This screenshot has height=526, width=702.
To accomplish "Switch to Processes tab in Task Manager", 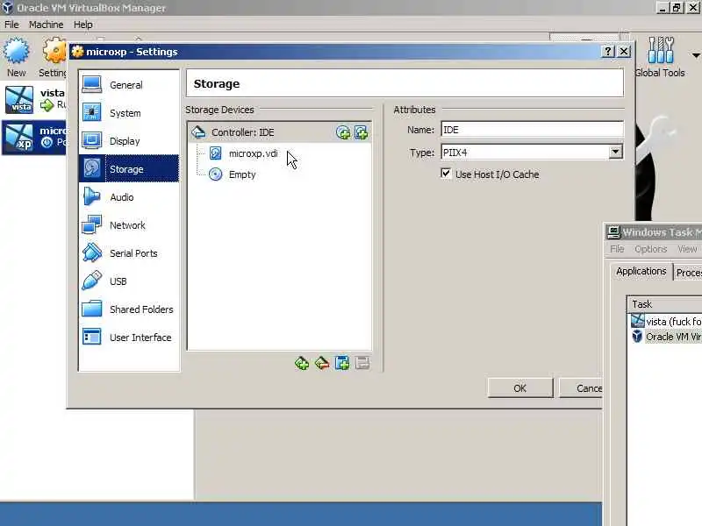I will click(x=688, y=273).
